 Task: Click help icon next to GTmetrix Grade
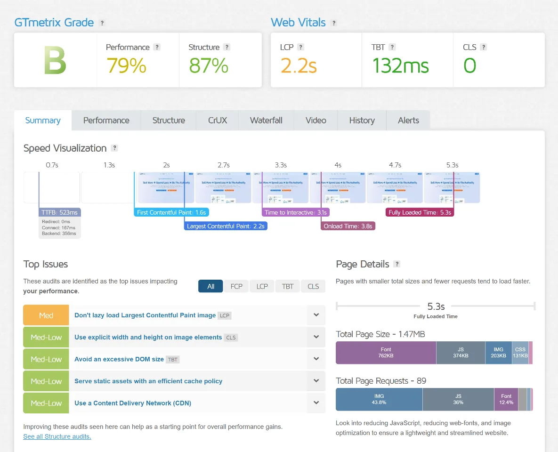coord(102,23)
